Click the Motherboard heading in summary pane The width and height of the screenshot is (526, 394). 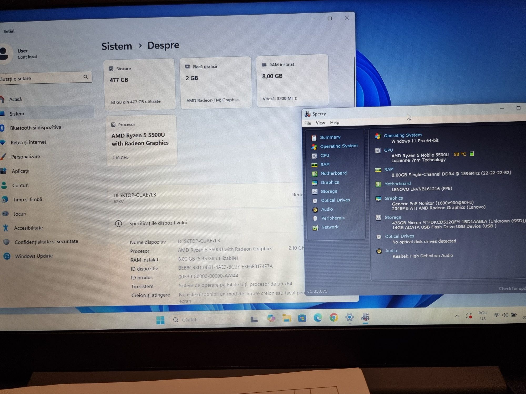[397, 184]
